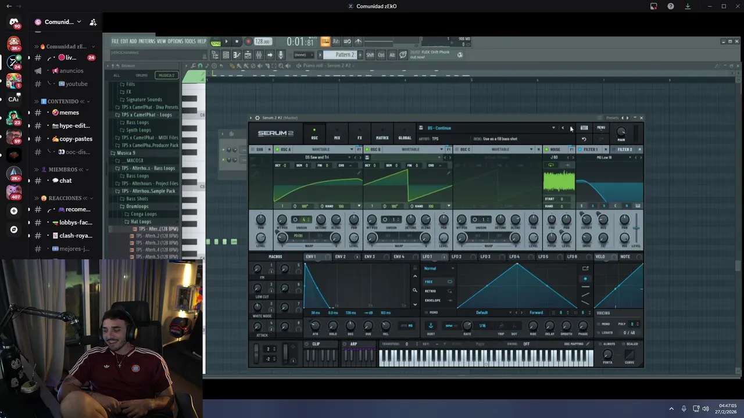Enable the OSC C oscillator
The image size is (744, 418).
(x=456, y=149)
